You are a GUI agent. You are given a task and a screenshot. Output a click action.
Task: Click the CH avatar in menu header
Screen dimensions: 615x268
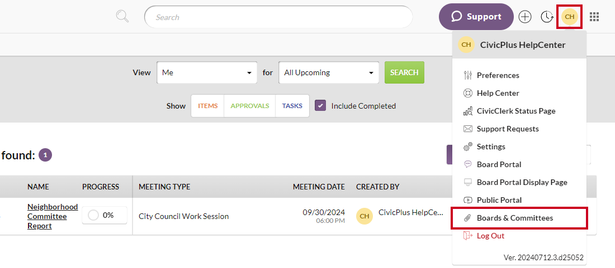[466, 45]
